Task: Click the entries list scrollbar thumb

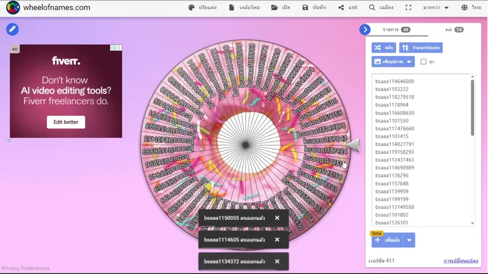Action: point(472,107)
